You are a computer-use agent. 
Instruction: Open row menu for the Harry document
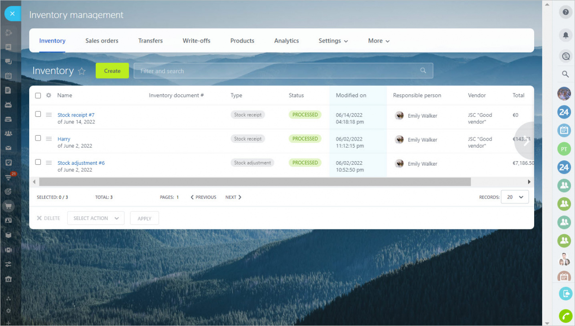[x=49, y=139]
